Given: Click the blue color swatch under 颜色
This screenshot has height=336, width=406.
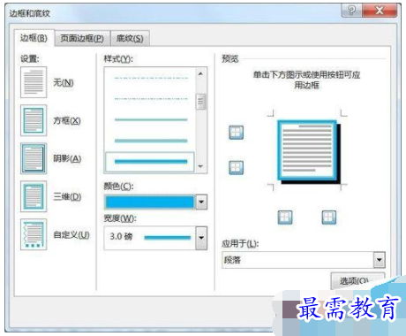Looking at the screenshot, I should (150, 202).
